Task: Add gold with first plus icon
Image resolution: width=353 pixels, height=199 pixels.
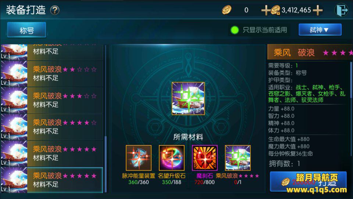Action: point(265,10)
